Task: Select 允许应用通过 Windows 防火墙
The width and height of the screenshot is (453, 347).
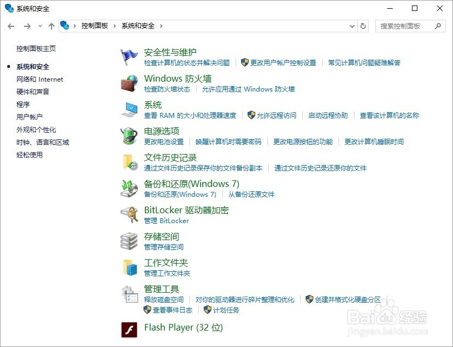Action: pos(249,89)
